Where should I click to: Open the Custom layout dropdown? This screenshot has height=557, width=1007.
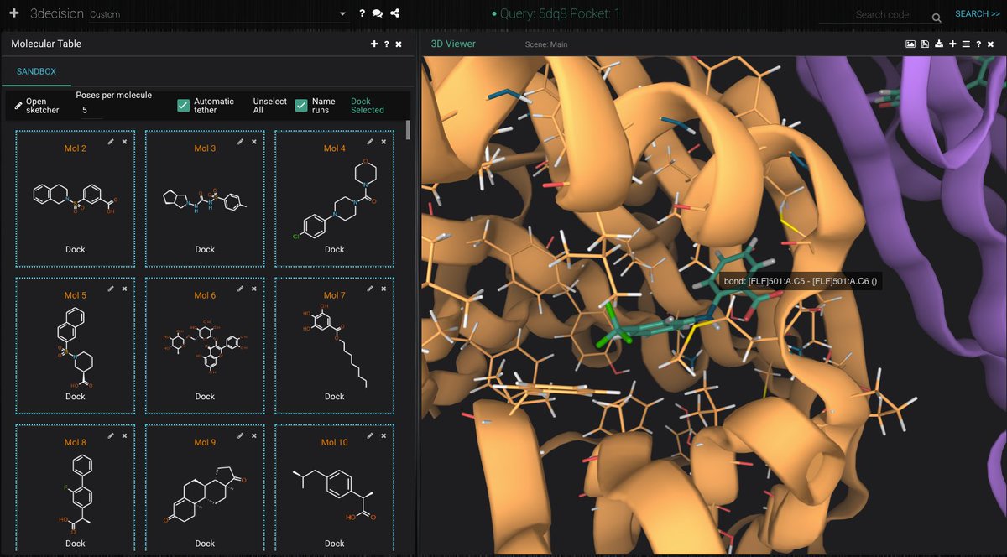pos(342,14)
